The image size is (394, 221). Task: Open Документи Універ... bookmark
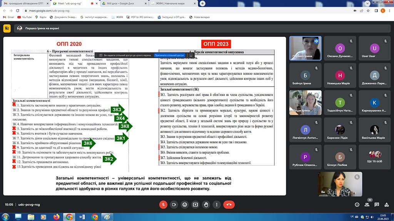point(63,17)
